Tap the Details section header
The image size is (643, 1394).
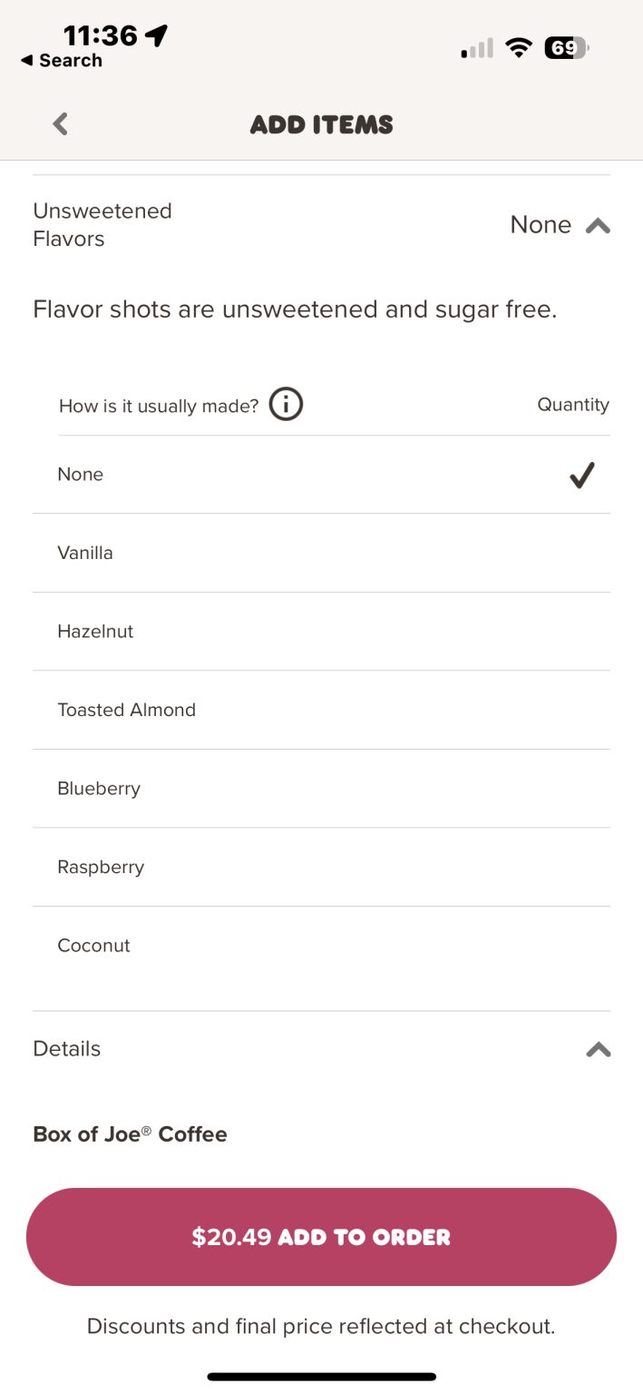(x=67, y=1049)
